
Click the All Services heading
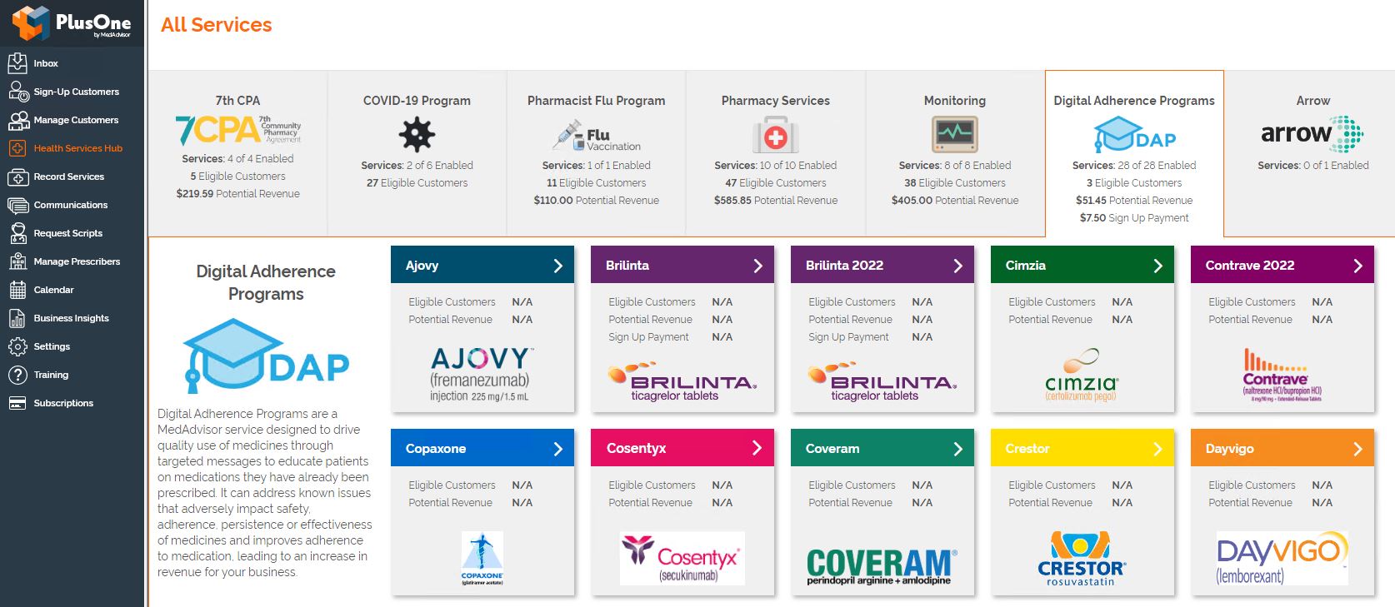click(217, 25)
